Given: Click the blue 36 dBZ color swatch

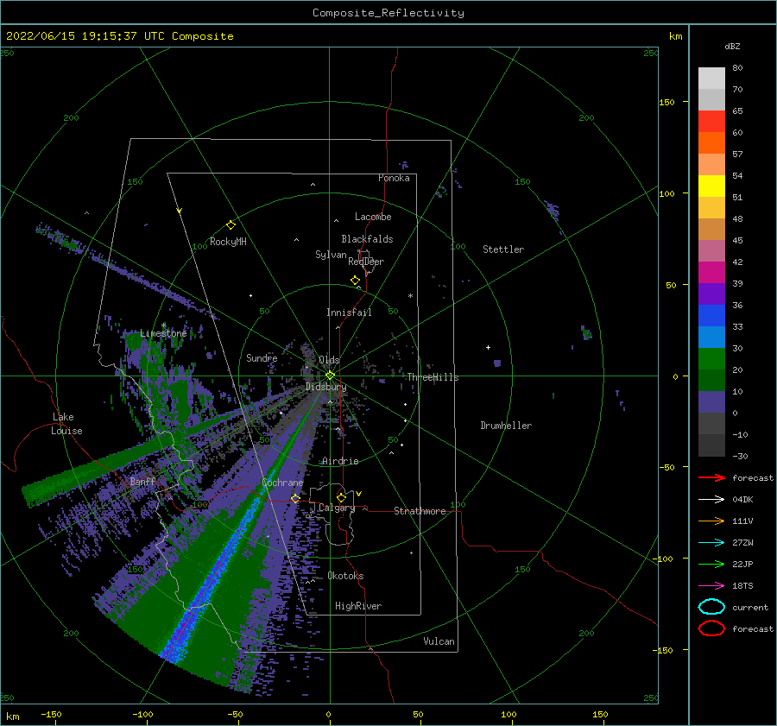Looking at the screenshot, I should point(711,315).
